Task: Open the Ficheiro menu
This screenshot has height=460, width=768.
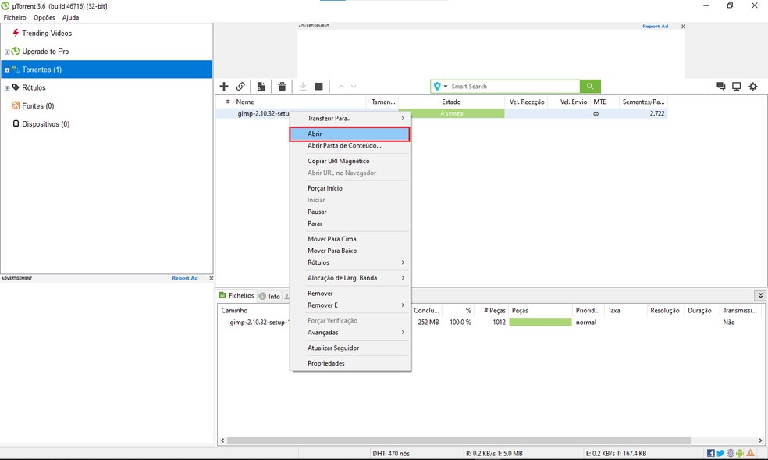Action: click(15, 17)
